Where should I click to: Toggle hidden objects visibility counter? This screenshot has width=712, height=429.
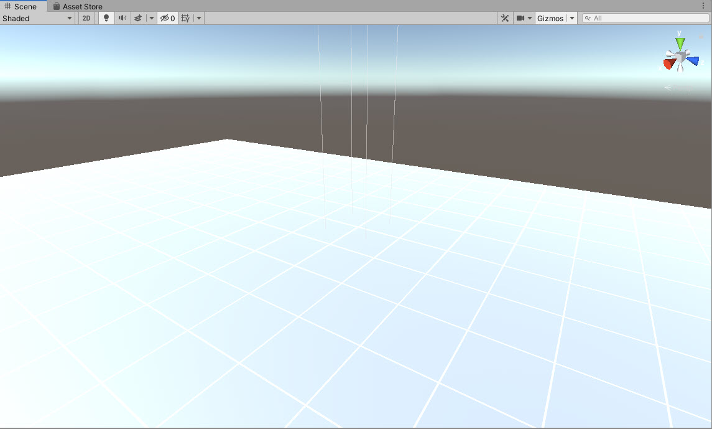point(167,18)
